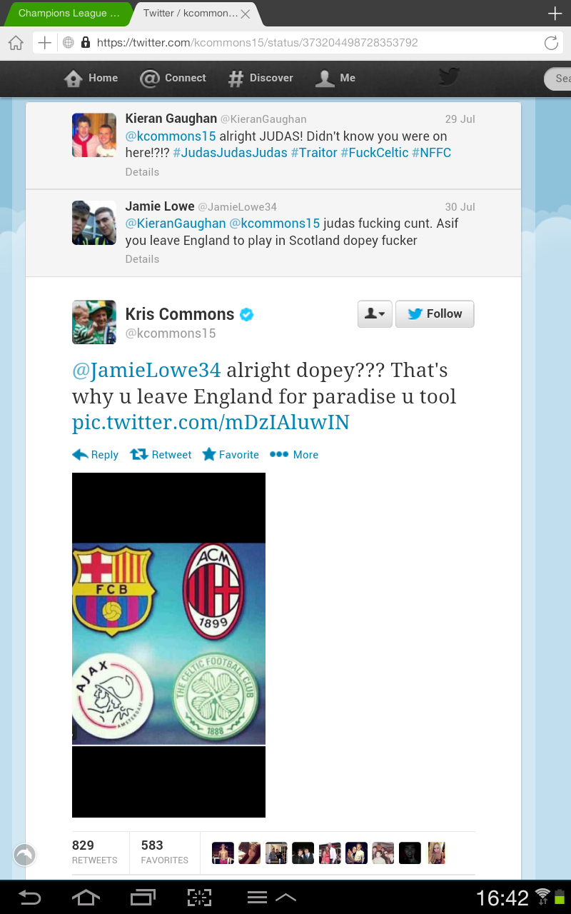
Task: Open the attached club crests image
Action: [x=168, y=645]
